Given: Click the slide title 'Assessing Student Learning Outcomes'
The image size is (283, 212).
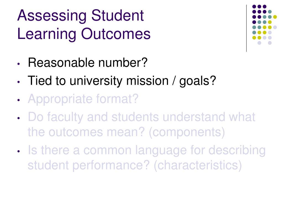Looking at the screenshot, I should click(84, 25).
